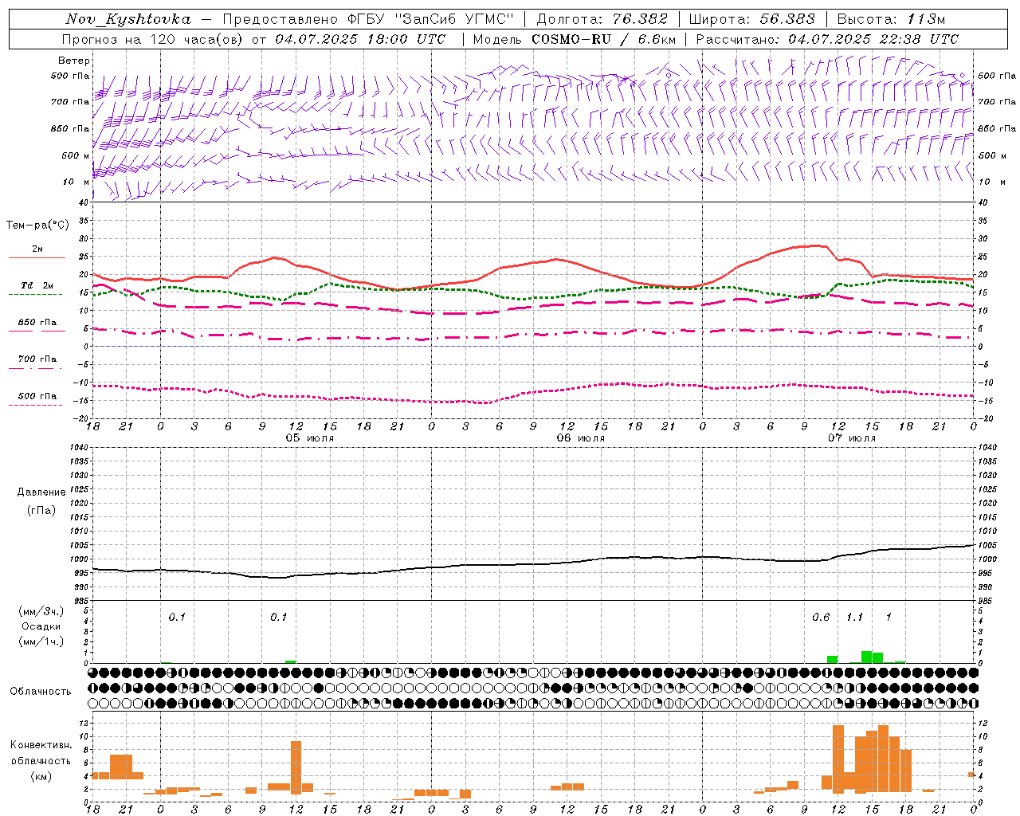
Task: Click the 0.6 precipitation amount value
Action: (x=821, y=618)
